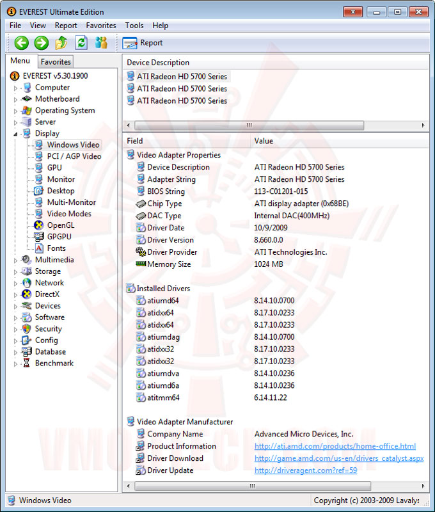This screenshot has height=512, width=435.
Task: Open the Driver Download game.amd.com link
Action: point(339,458)
